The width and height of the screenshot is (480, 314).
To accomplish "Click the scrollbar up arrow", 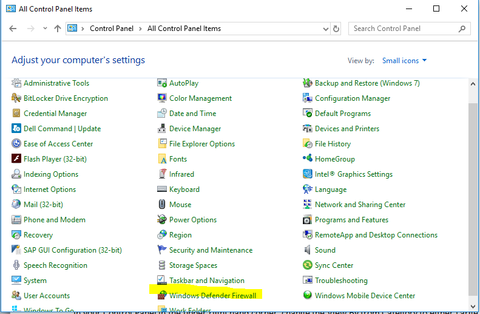I will (x=473, y=84).
